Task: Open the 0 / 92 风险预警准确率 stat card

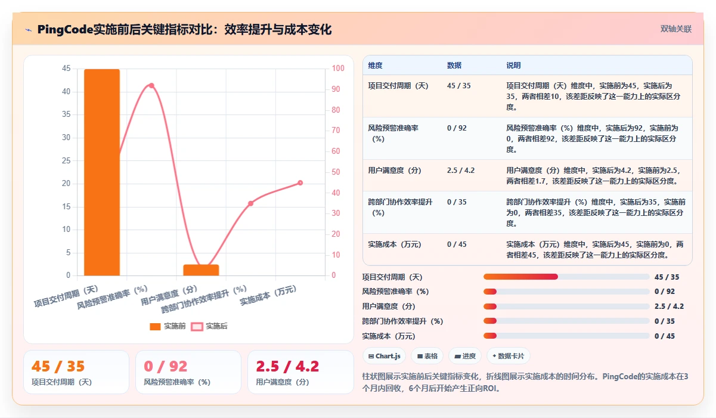Action: 188,372
